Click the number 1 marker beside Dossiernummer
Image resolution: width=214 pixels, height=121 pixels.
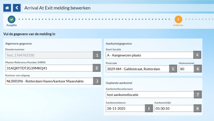point(97,55)
